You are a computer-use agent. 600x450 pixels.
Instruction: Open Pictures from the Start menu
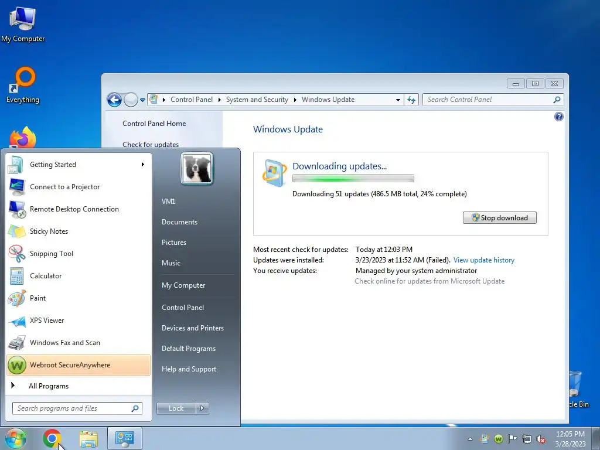[x=174, y=243]
